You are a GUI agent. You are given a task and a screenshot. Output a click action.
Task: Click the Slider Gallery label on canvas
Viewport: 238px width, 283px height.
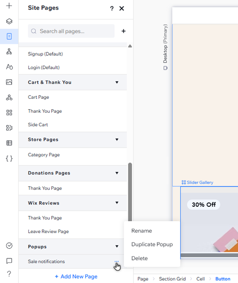pos(197,182)
